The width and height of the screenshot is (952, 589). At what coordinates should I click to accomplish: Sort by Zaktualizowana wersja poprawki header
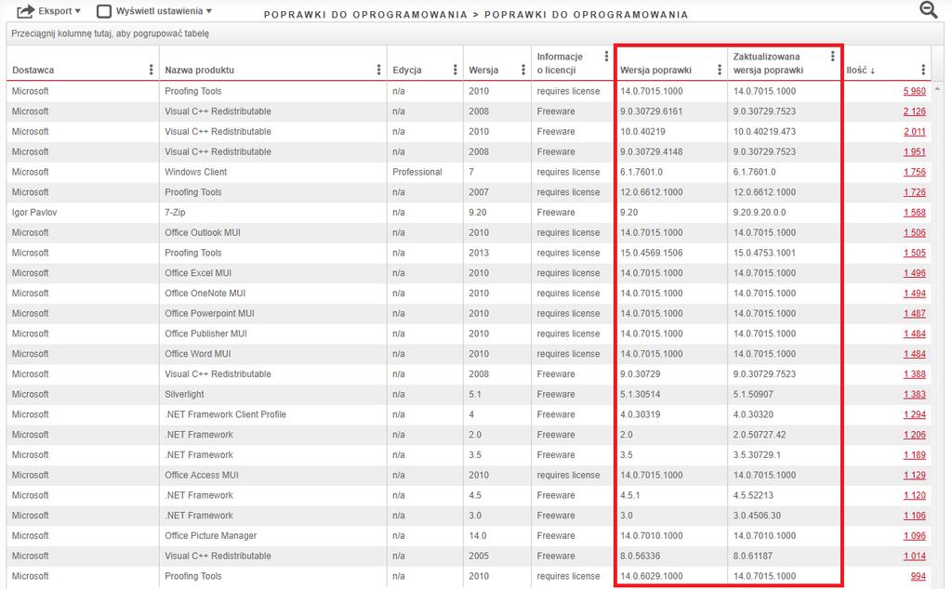coord(768,63)
